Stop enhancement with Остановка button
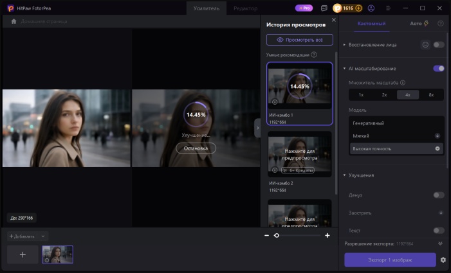 point(196,148)
